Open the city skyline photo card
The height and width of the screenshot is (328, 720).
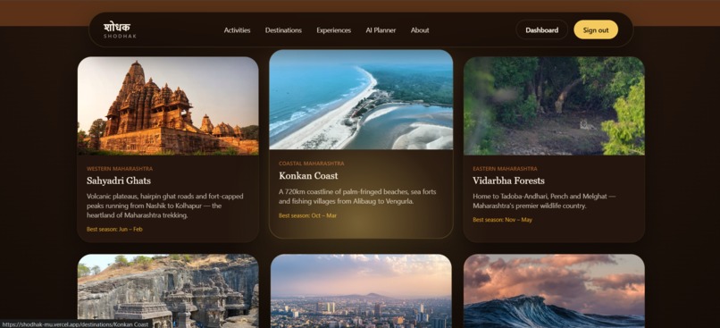[x=361, y=290]
